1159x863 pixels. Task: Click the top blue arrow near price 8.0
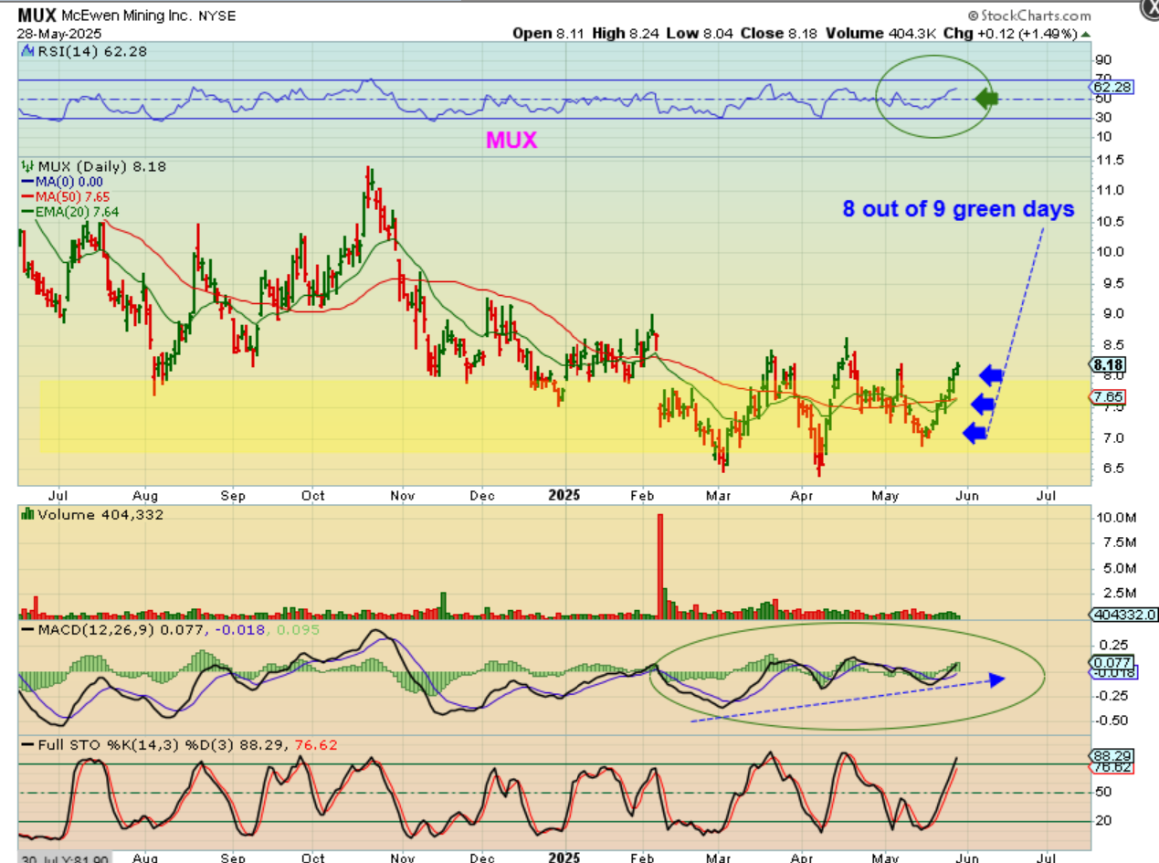click(991, 374)
